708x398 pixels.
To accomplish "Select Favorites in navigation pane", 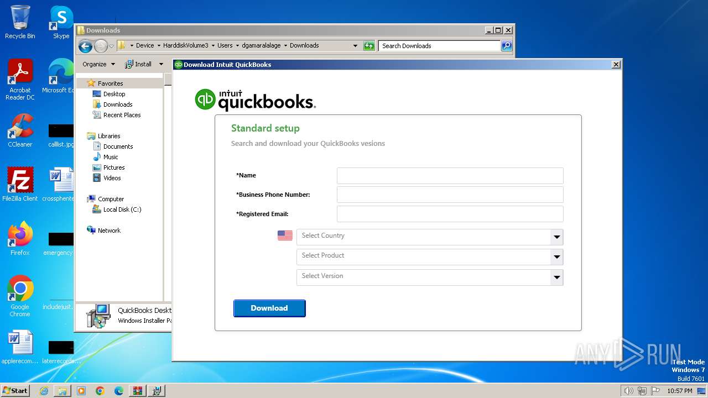I will click(x=110, y=83).
